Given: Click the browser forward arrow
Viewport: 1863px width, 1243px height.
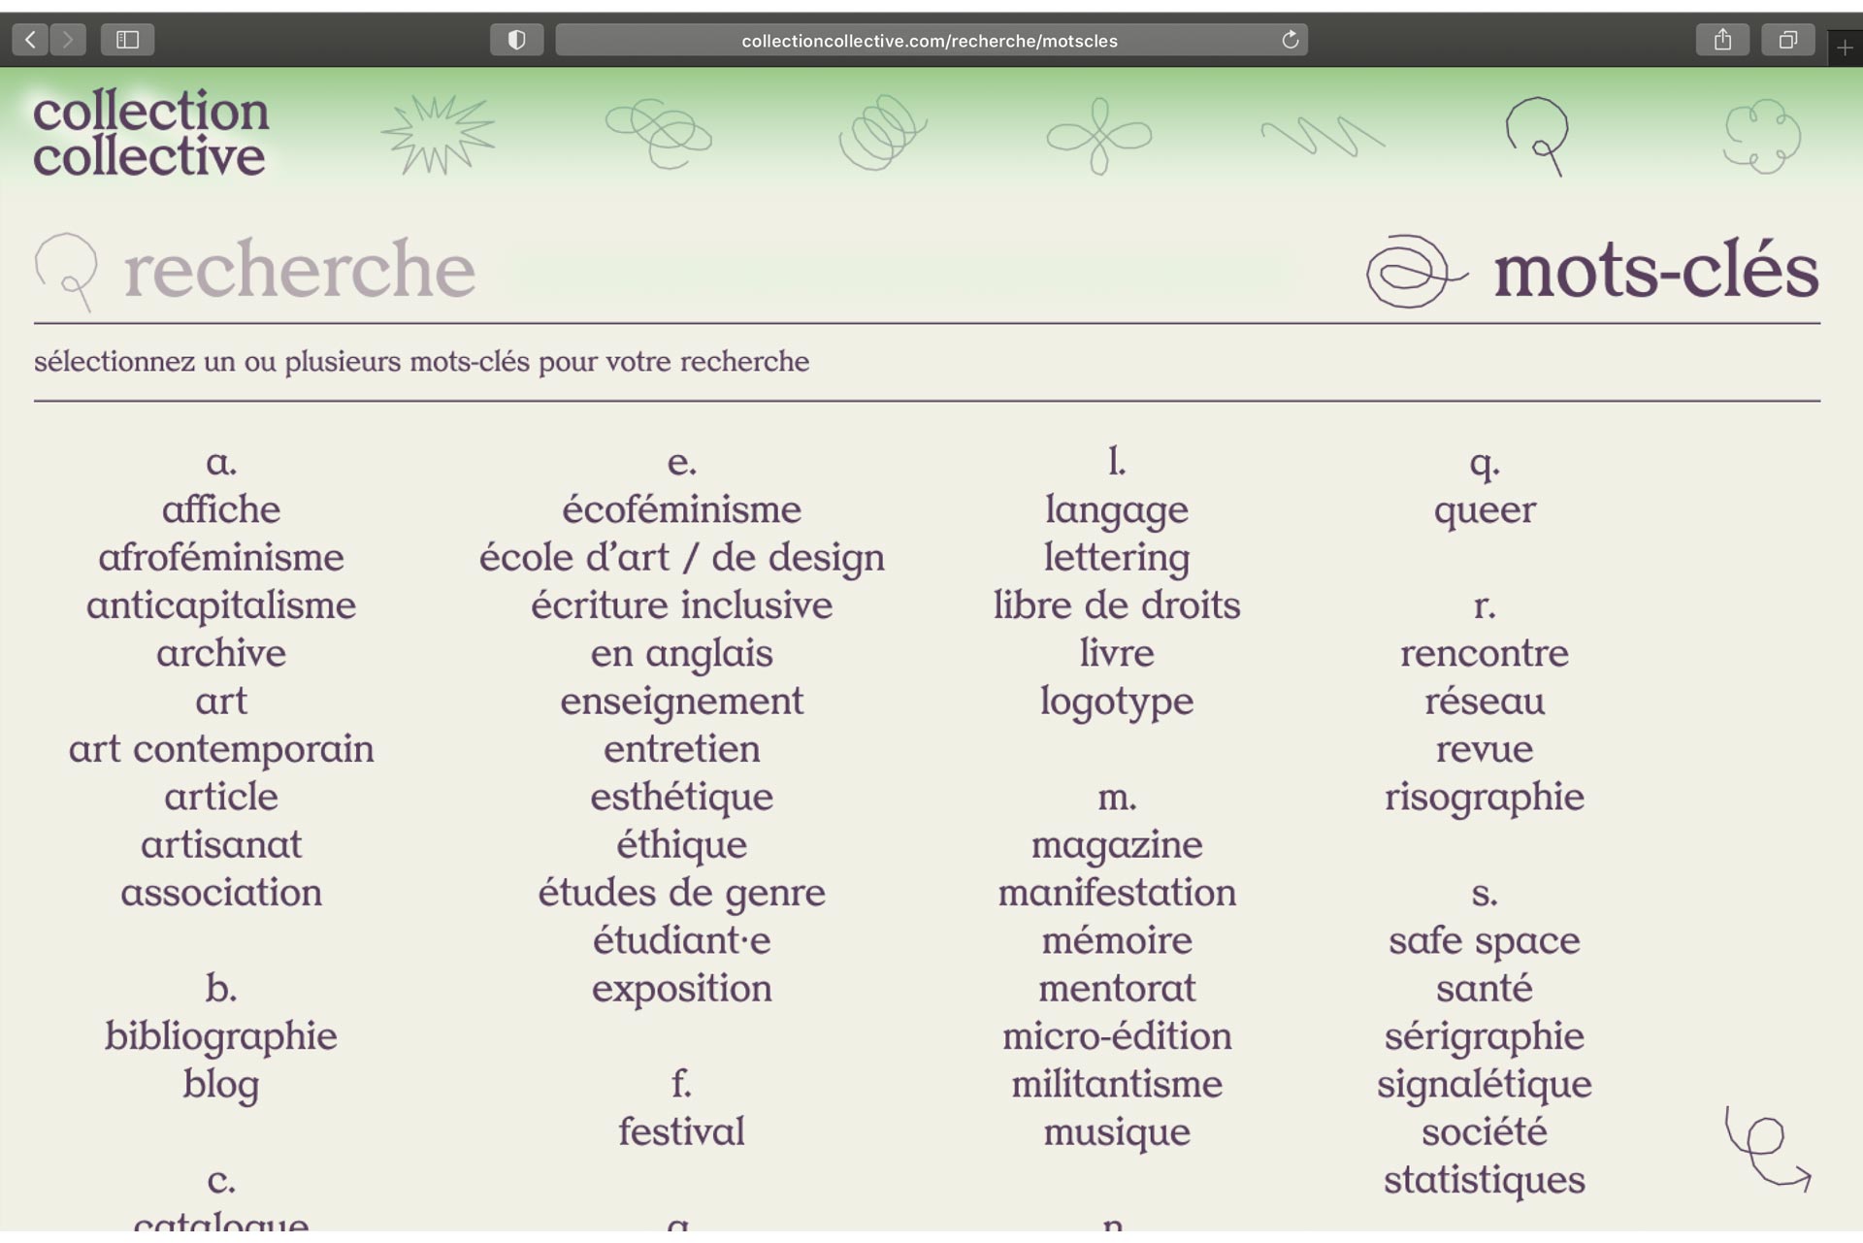Looking at the screenshot, I should [68, 40].
